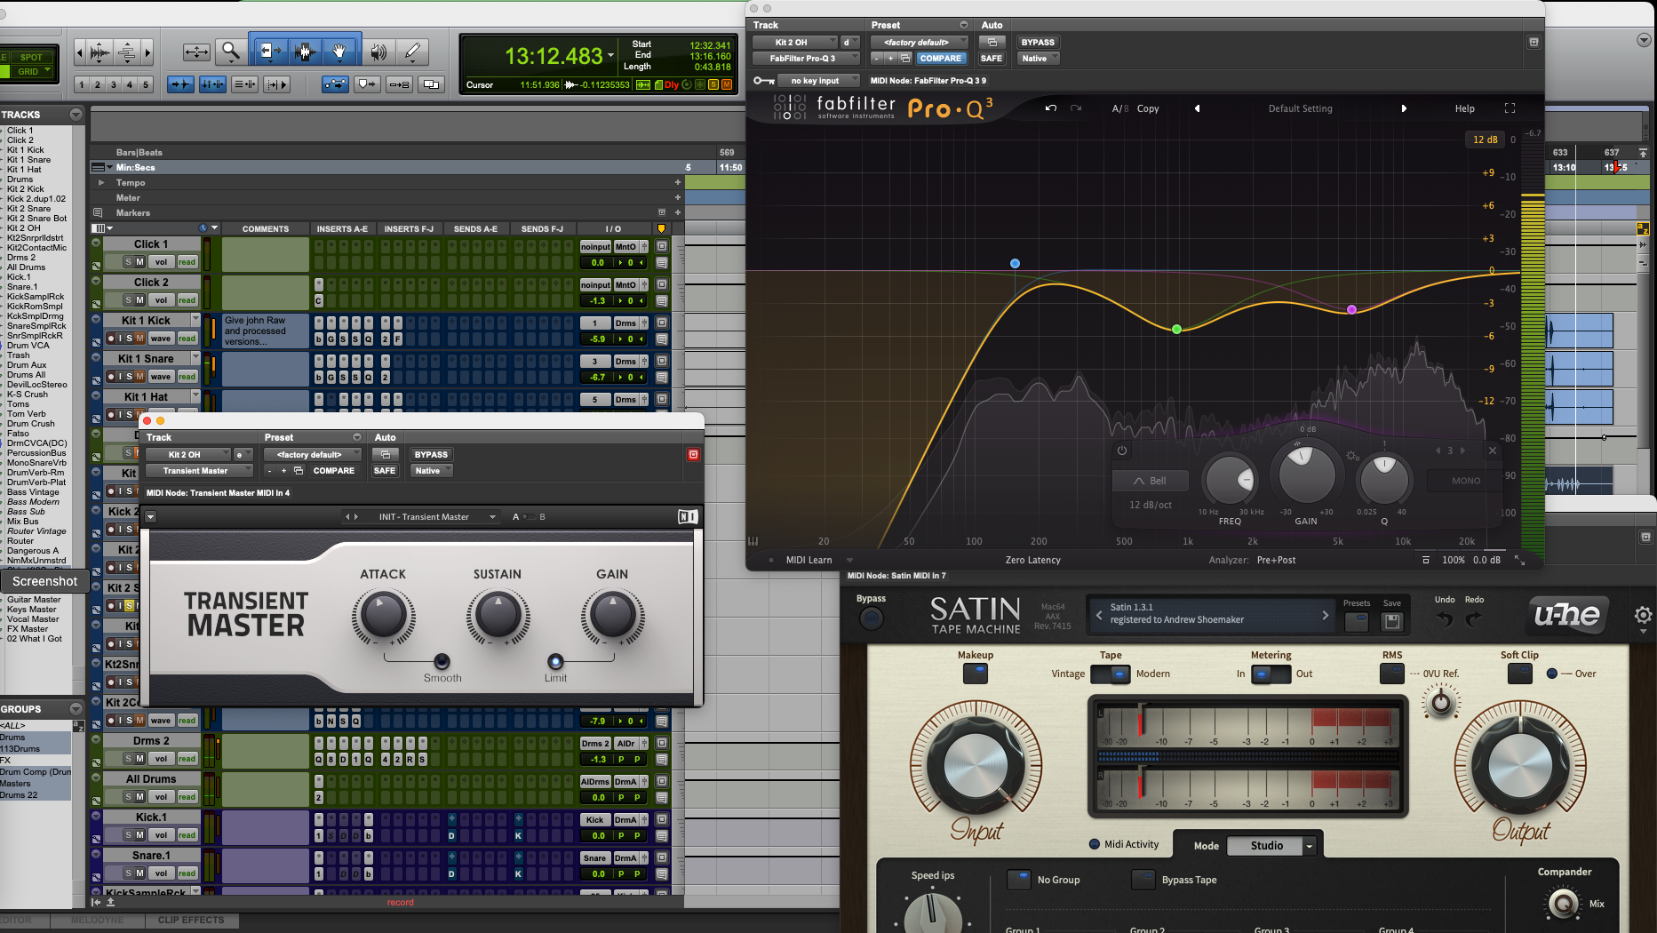
Task: Toggle Satin Soft Clip switch
Action: [1519, 674]
